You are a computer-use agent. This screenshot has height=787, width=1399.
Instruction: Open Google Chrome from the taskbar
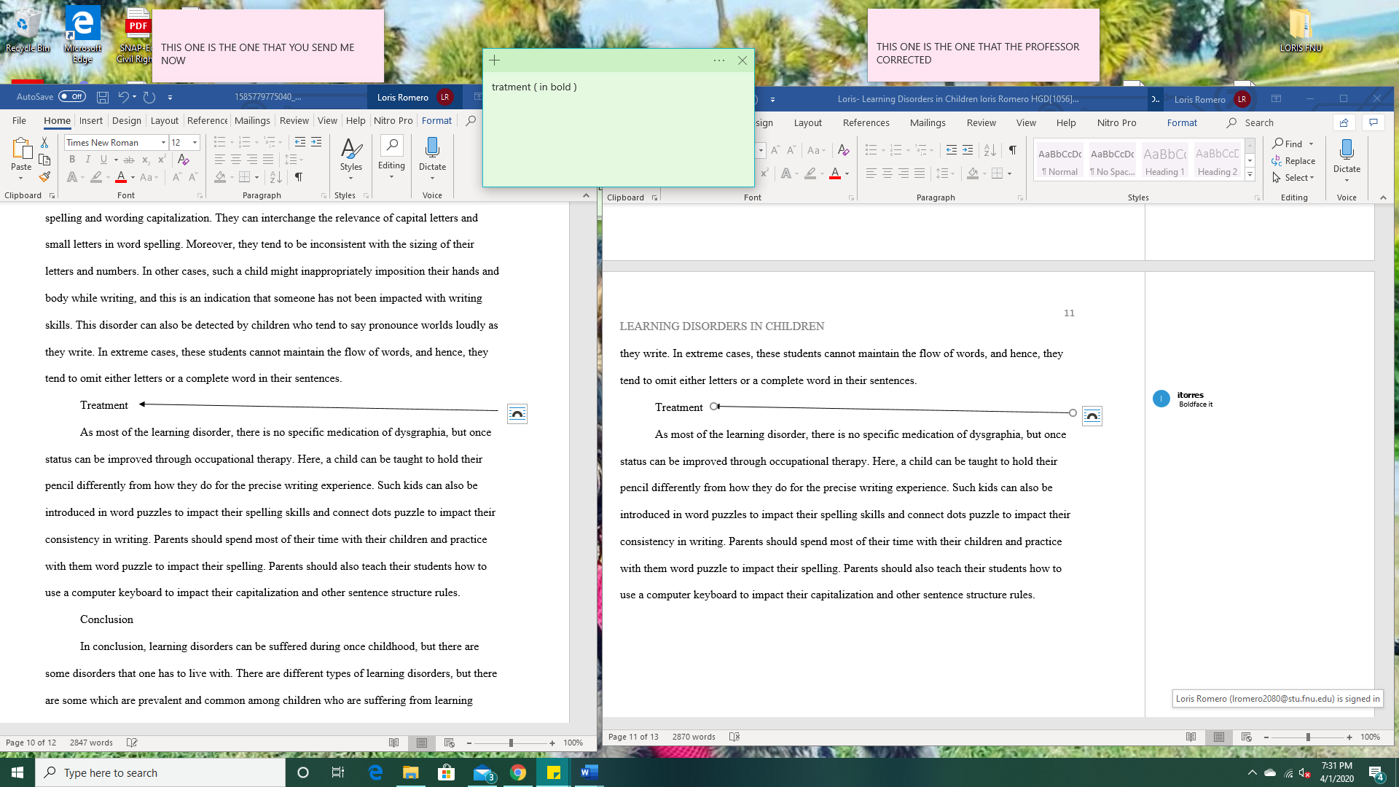point(518,772)
